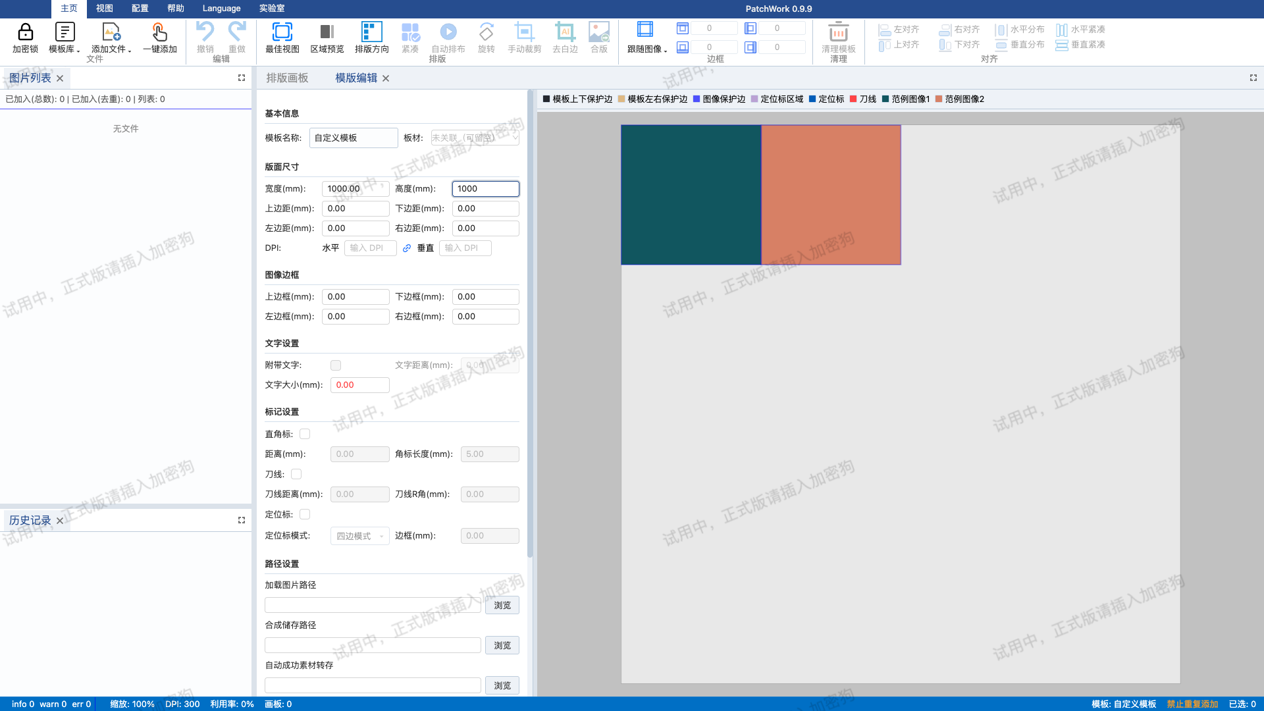1264x711 pixels.
Task: Open the Language menu
Action: (x=221, y=9)
